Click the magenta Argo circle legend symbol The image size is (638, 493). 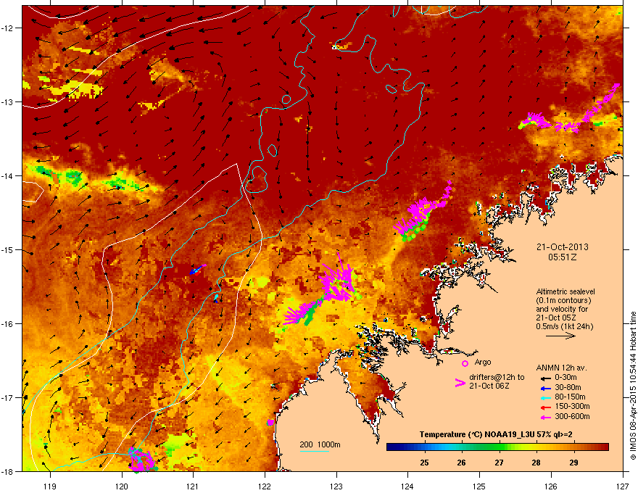pyautogui.click(x=465, y=363)
